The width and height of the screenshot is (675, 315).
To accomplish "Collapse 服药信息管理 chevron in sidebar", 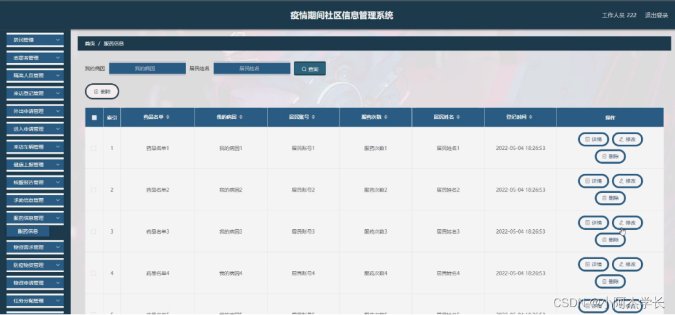I will click(x=58, y=218).
